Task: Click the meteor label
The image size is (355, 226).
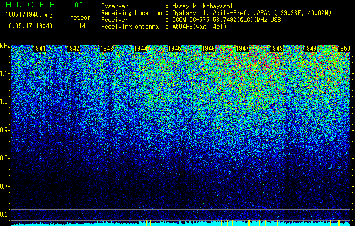Action: point(80,18)
